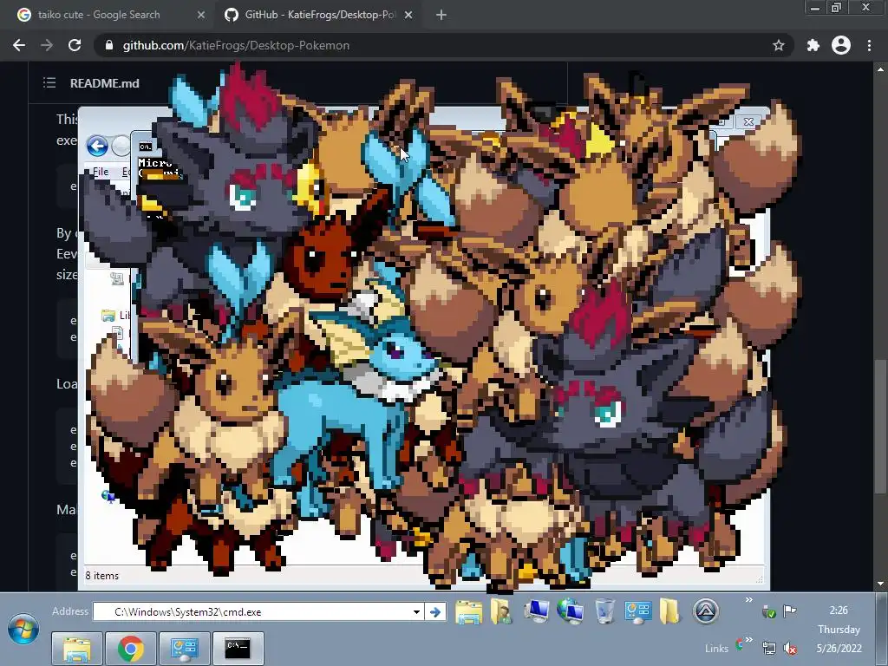Expand the hidden quick launch items chevron
This screenshot has height=666, width=888.
tap(748, 600)
